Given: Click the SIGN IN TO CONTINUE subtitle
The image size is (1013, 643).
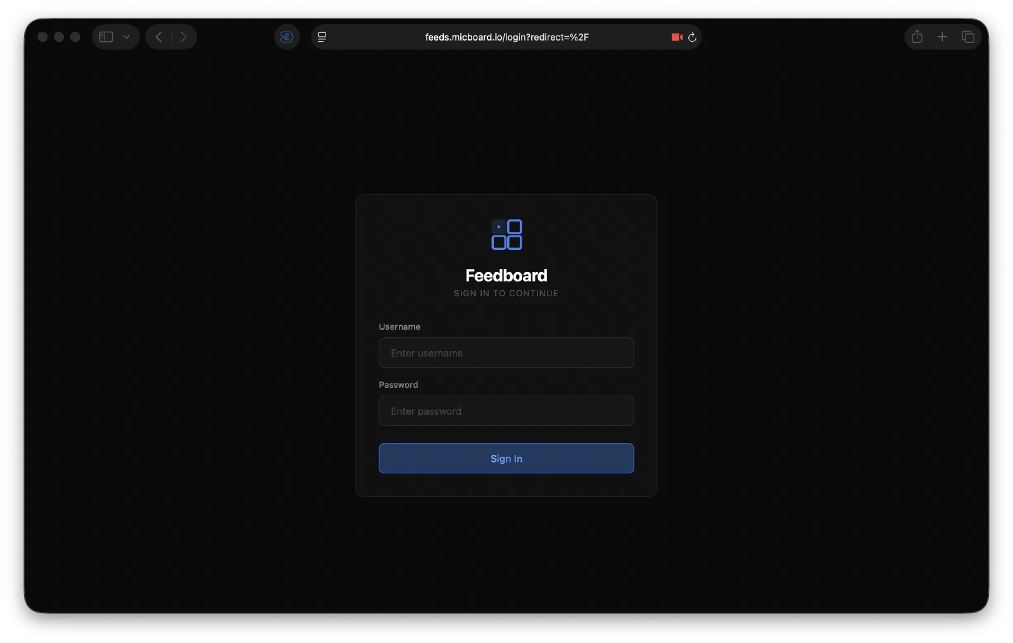Looking at the screenshot, I should pos(506,293).
